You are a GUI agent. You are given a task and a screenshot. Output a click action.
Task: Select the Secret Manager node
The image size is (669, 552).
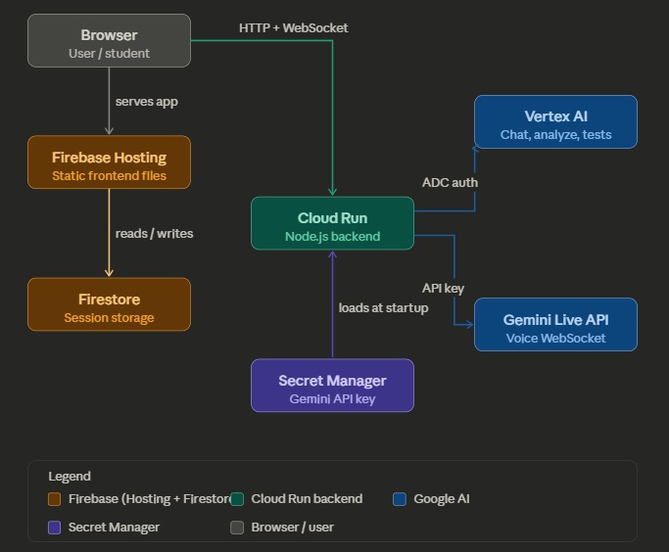(x=332, y=386)
